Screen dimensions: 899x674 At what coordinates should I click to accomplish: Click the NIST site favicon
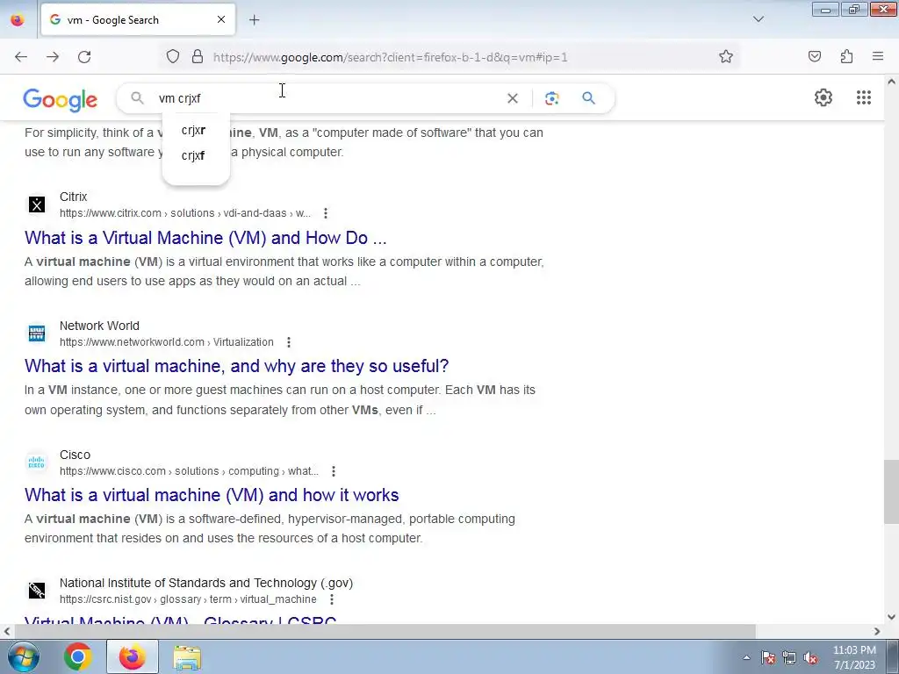click(37, 591)
